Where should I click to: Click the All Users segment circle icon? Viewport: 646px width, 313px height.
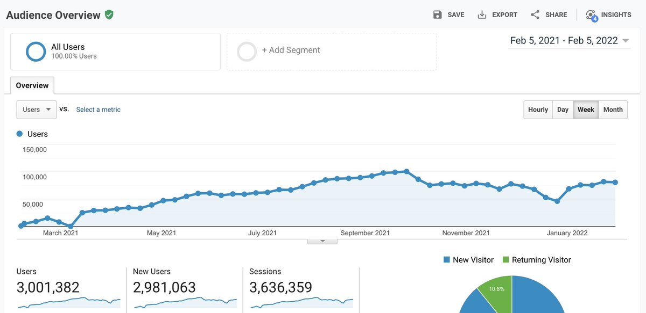pos(36,52)
